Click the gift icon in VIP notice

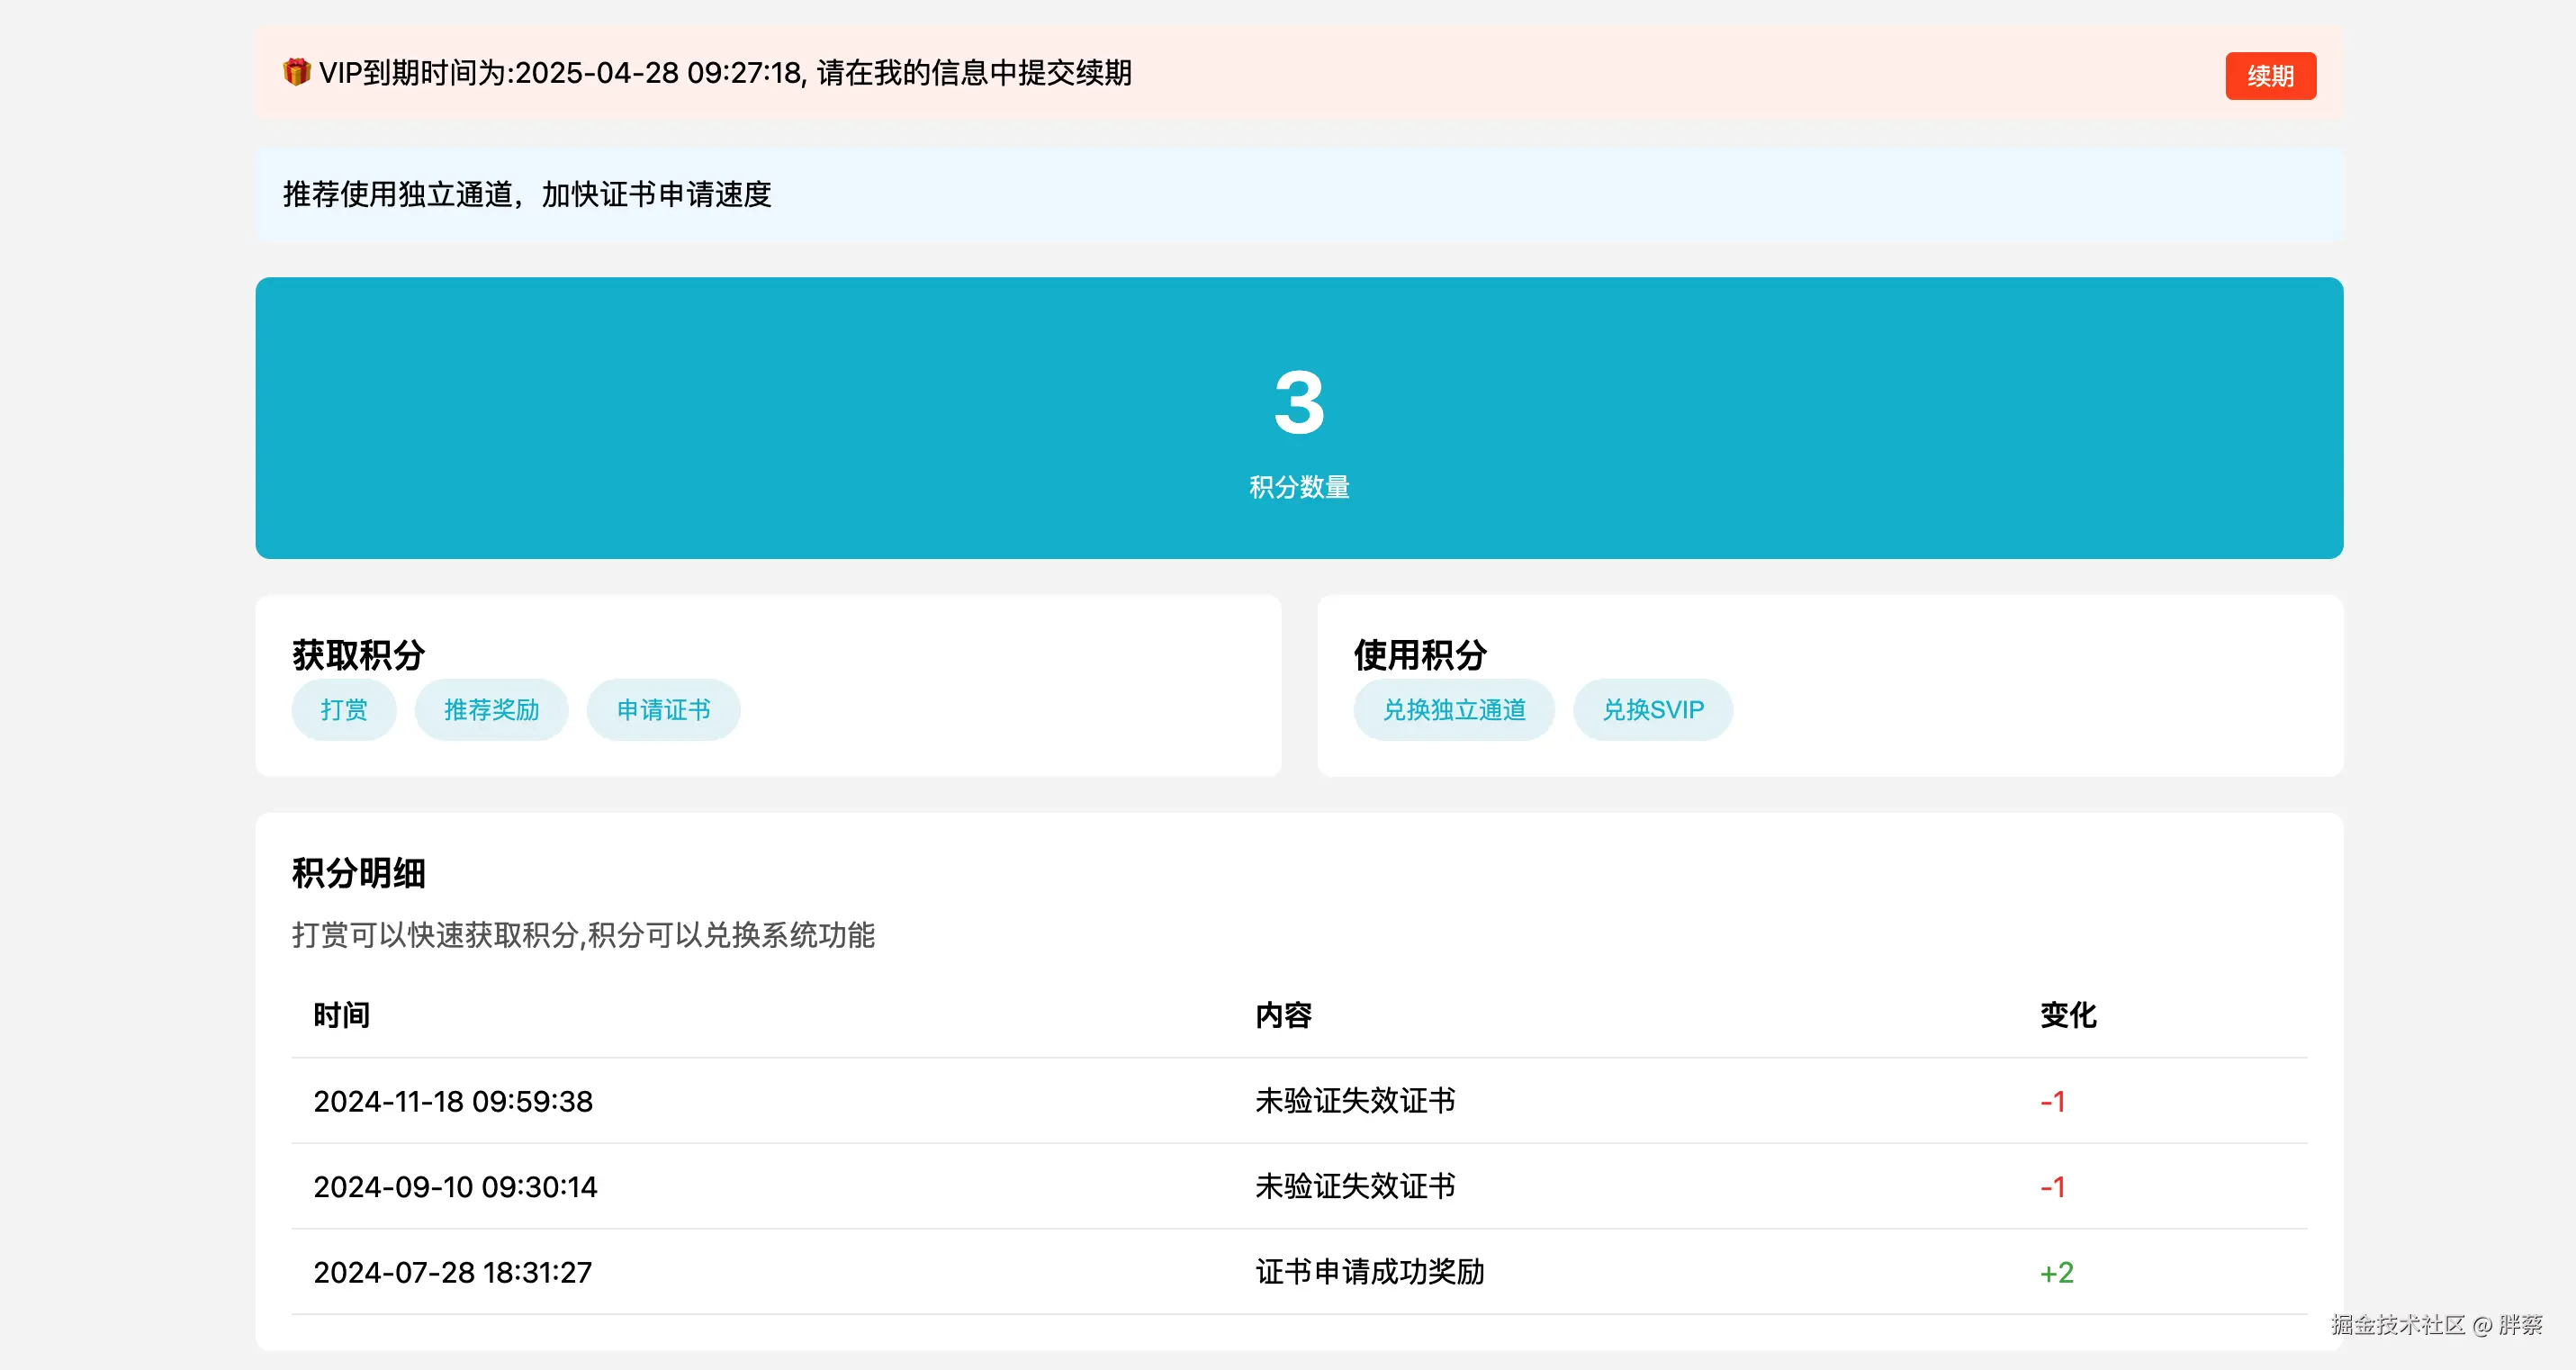[x=296, y=72]
